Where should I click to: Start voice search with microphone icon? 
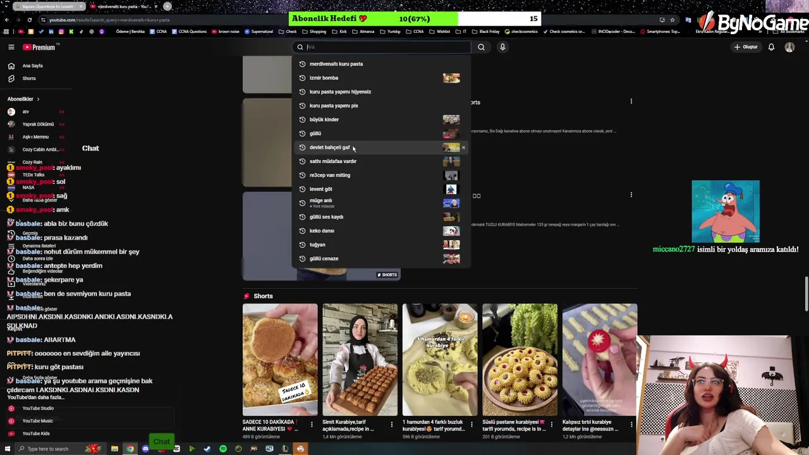502,47
